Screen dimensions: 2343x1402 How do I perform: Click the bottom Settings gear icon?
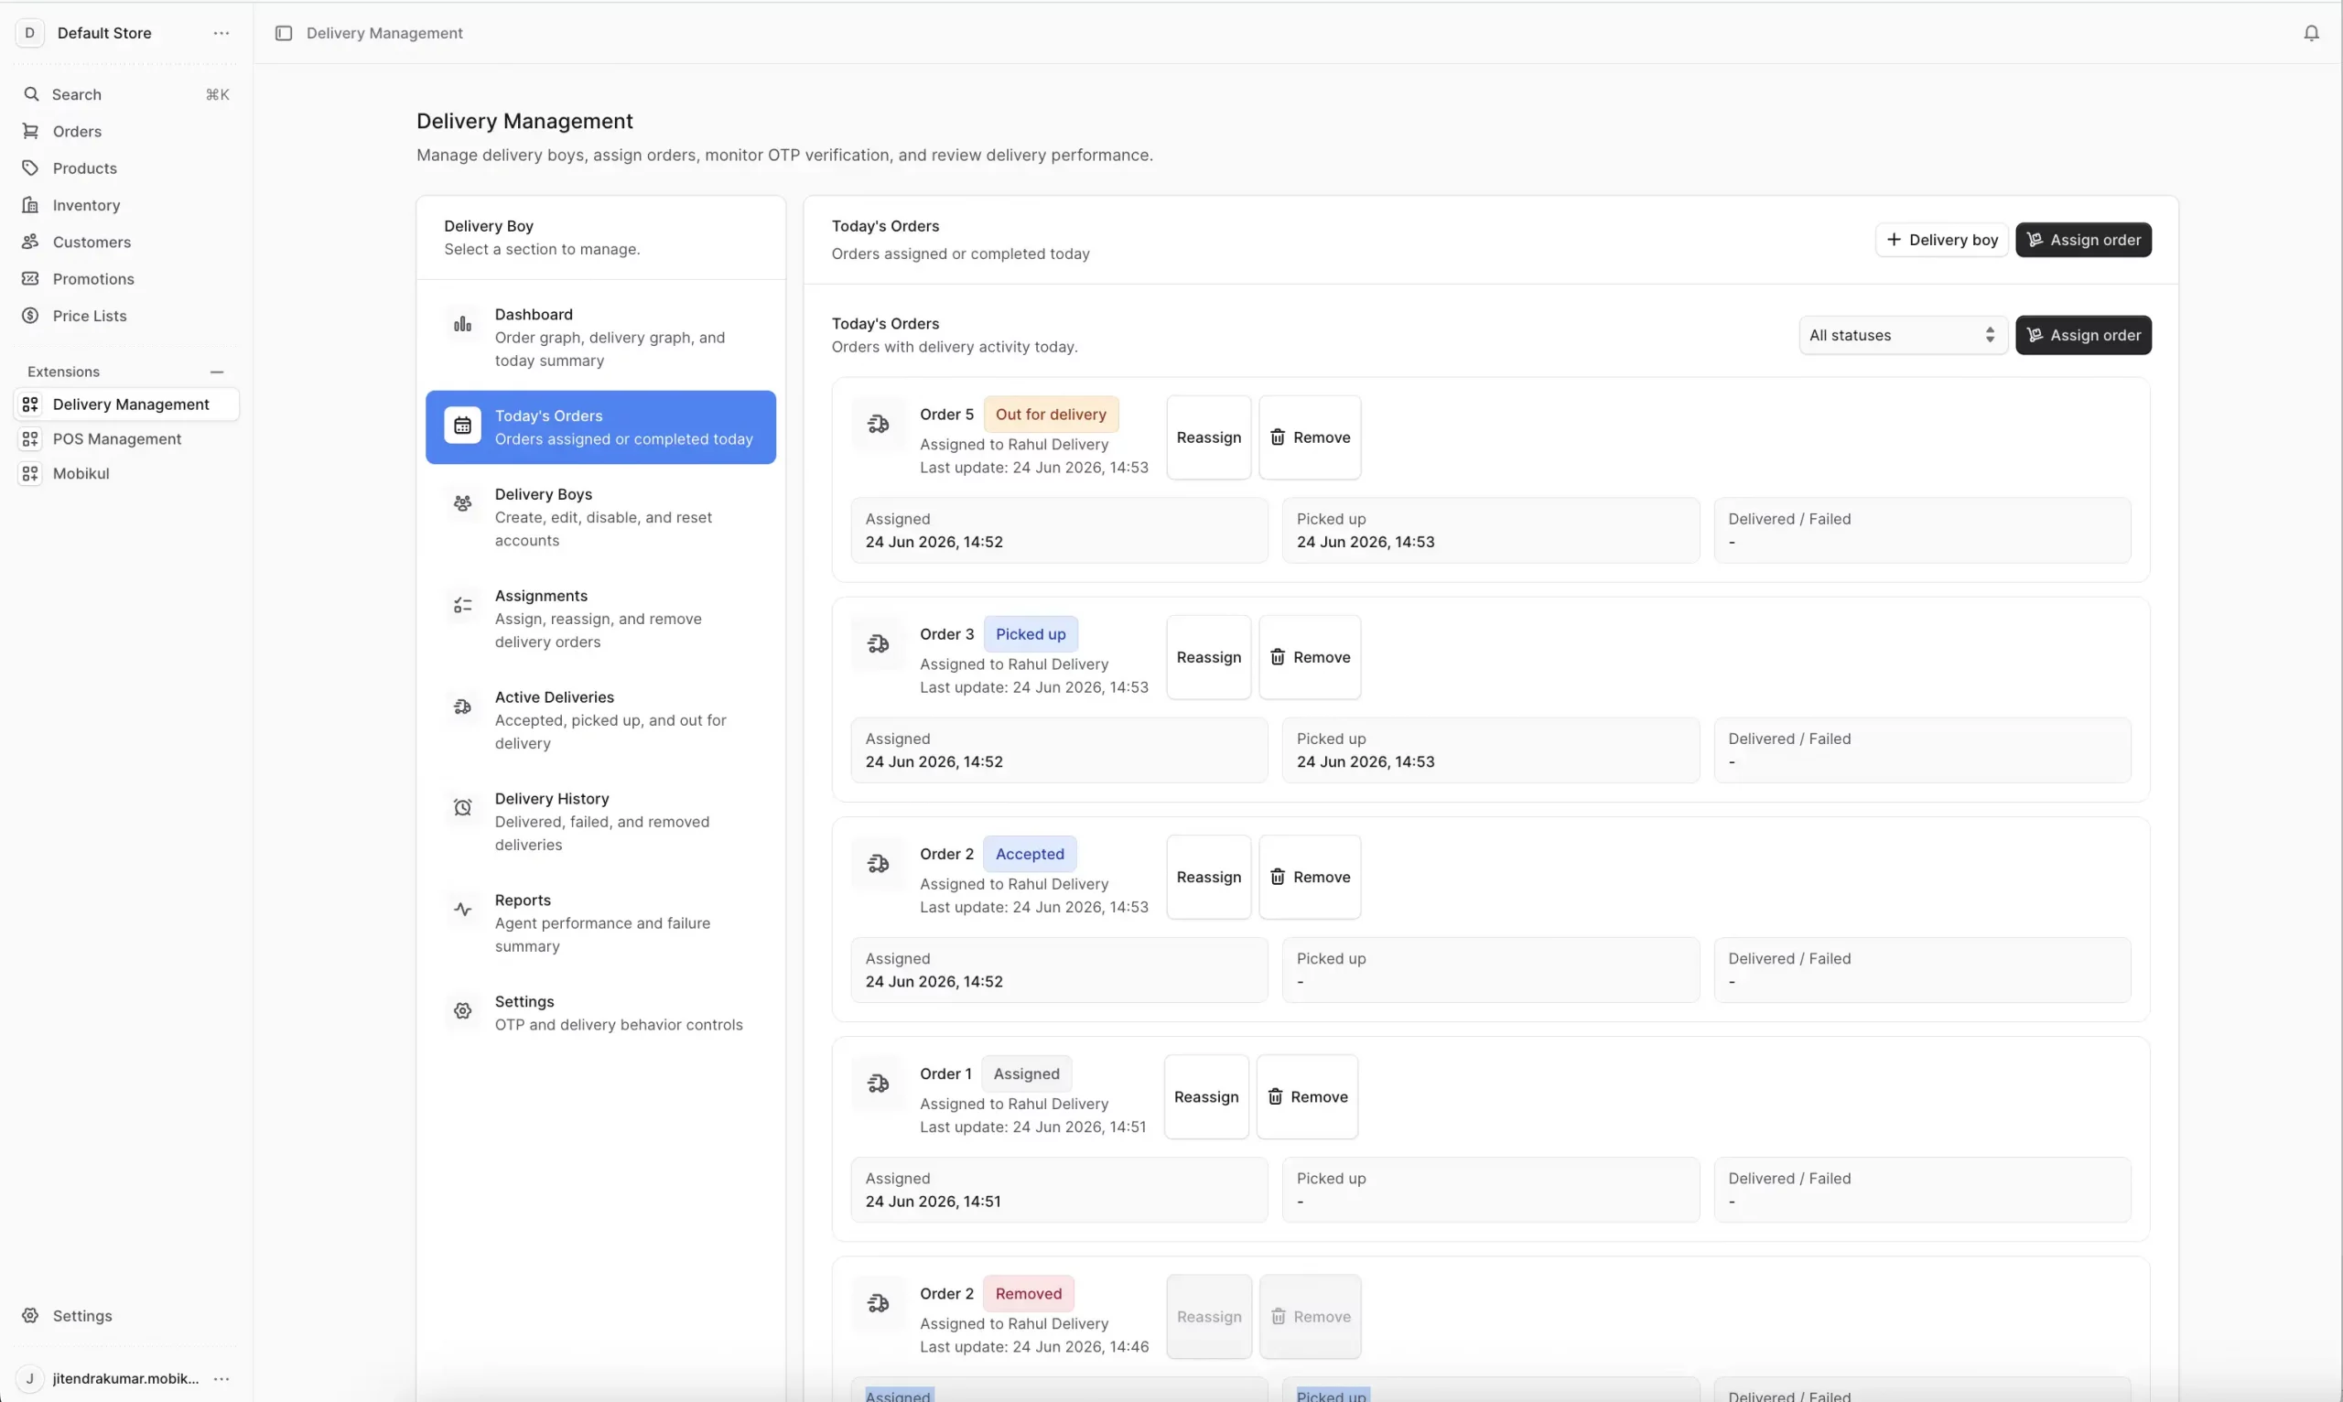(30, 1316)
